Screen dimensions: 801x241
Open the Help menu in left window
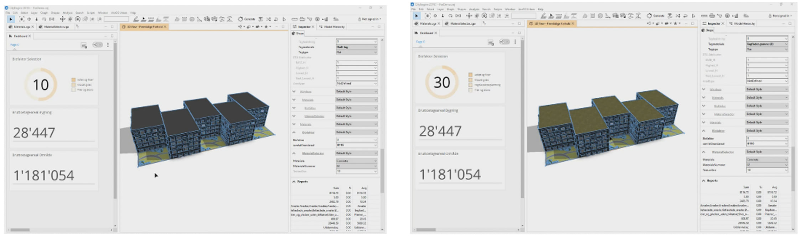point(133,13)
